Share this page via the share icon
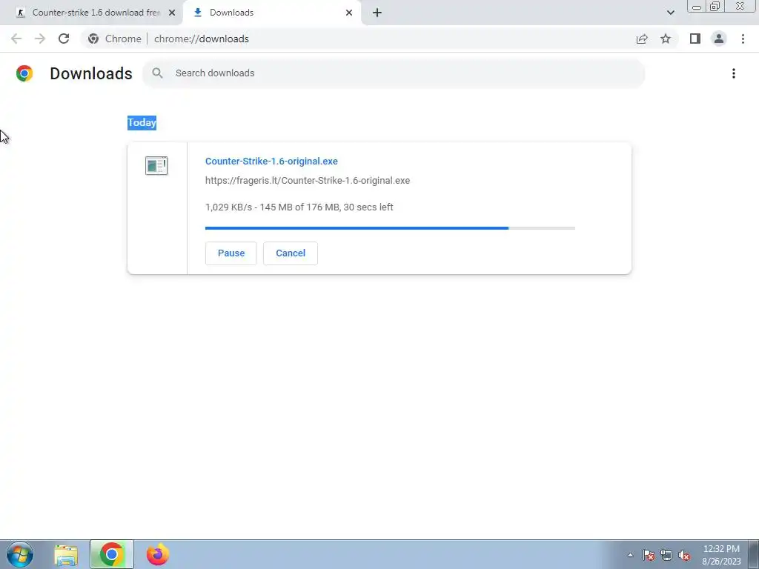759x569 pixels. coord(642,39)
